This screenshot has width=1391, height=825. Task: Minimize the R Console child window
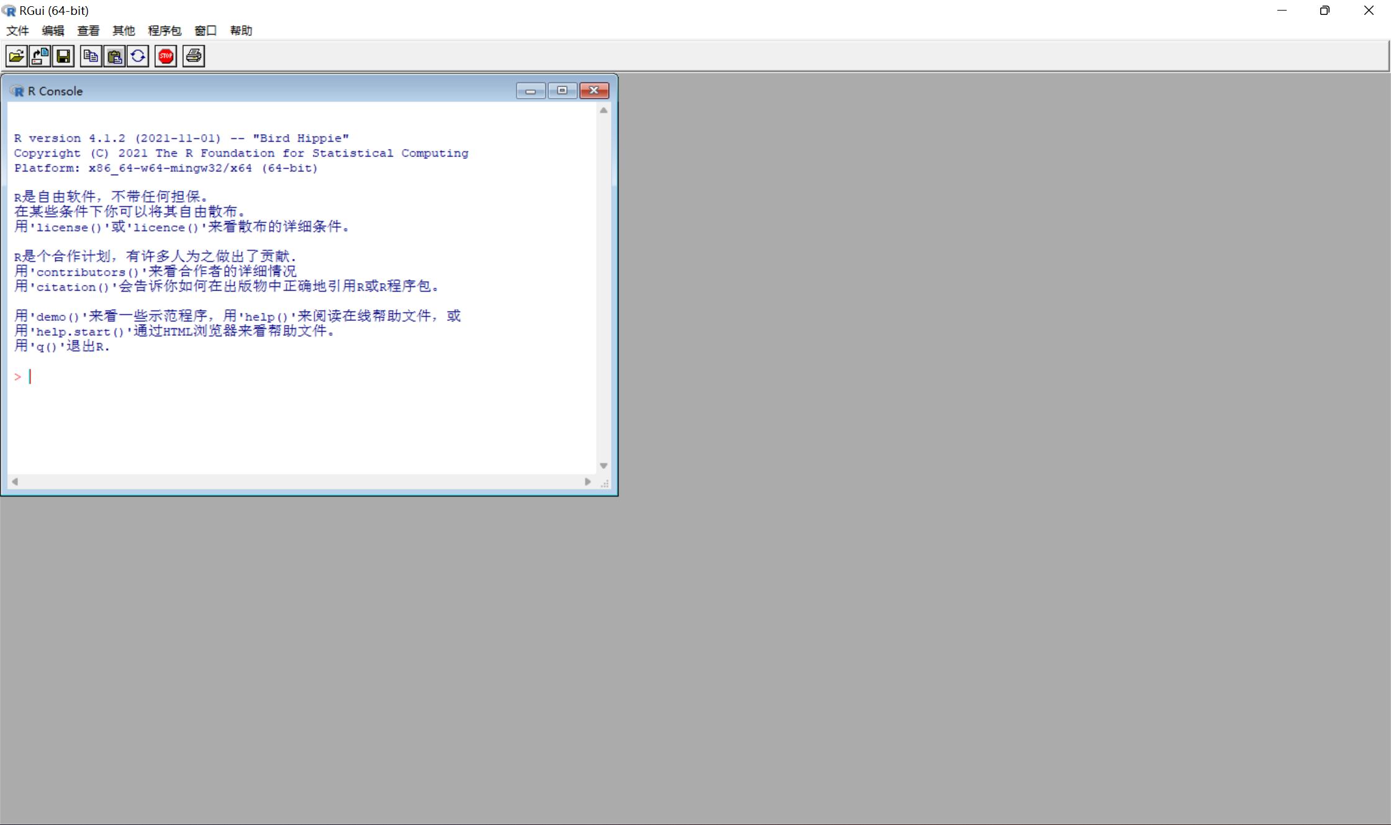[x=531, y=91]
